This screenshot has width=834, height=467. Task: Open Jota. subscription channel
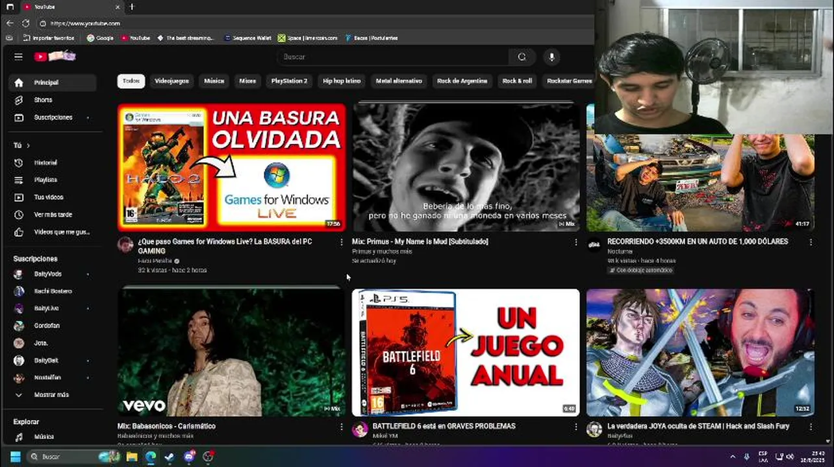pyautogui.click(x=52, y=343)
